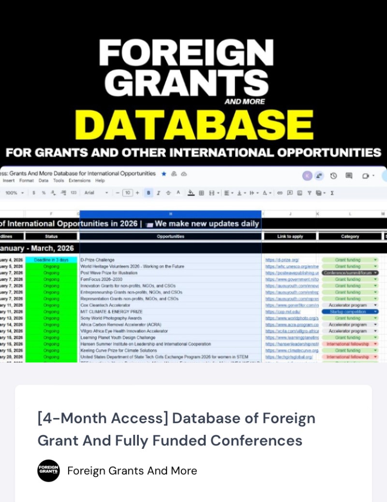Open the fill color bucket
Screen dimensions: 387x502
pos(191,193)
